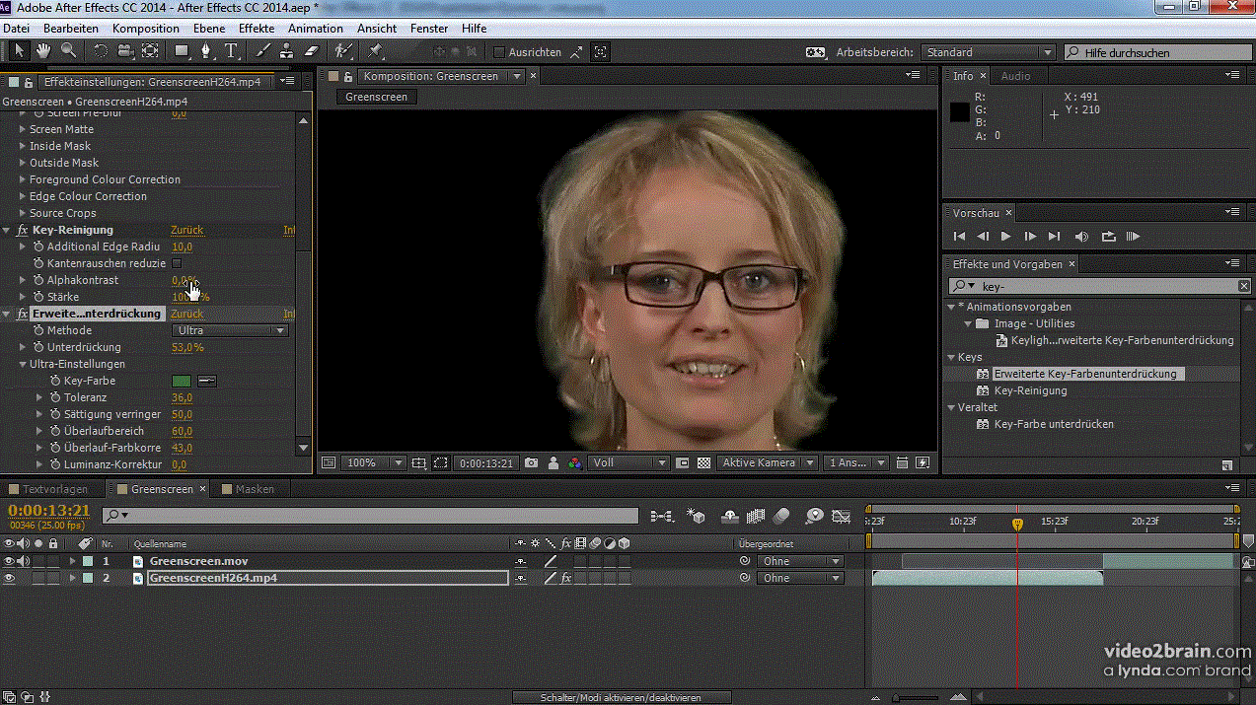Open the Fenster menu
This screenshot has height=705, width=1256.
pyautogui.click(x=427, y=29)
